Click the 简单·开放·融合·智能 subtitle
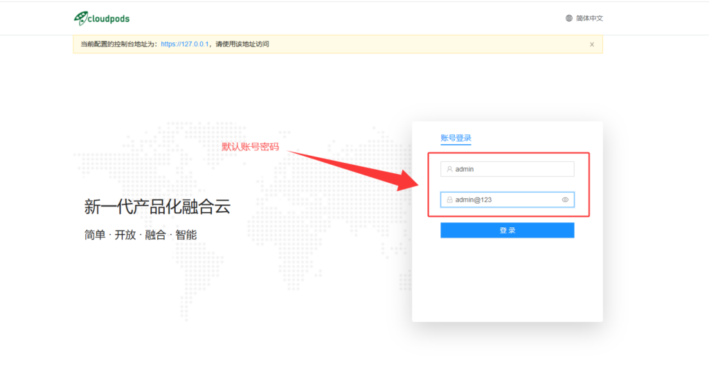The width and height of the screenshot is (709, 374). point(141,235)
